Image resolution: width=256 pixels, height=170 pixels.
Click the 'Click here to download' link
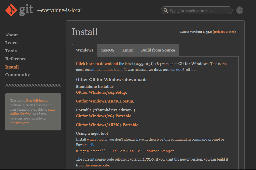[x=97, y=64]
